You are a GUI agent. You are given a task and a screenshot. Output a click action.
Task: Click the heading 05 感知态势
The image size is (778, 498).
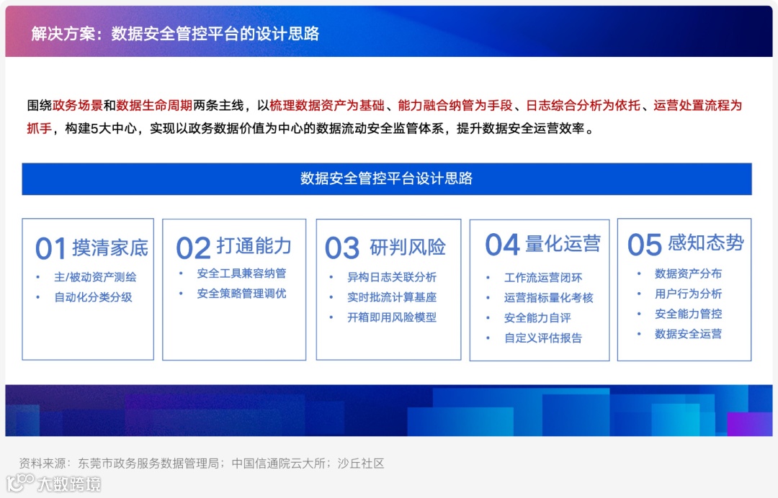686,244
